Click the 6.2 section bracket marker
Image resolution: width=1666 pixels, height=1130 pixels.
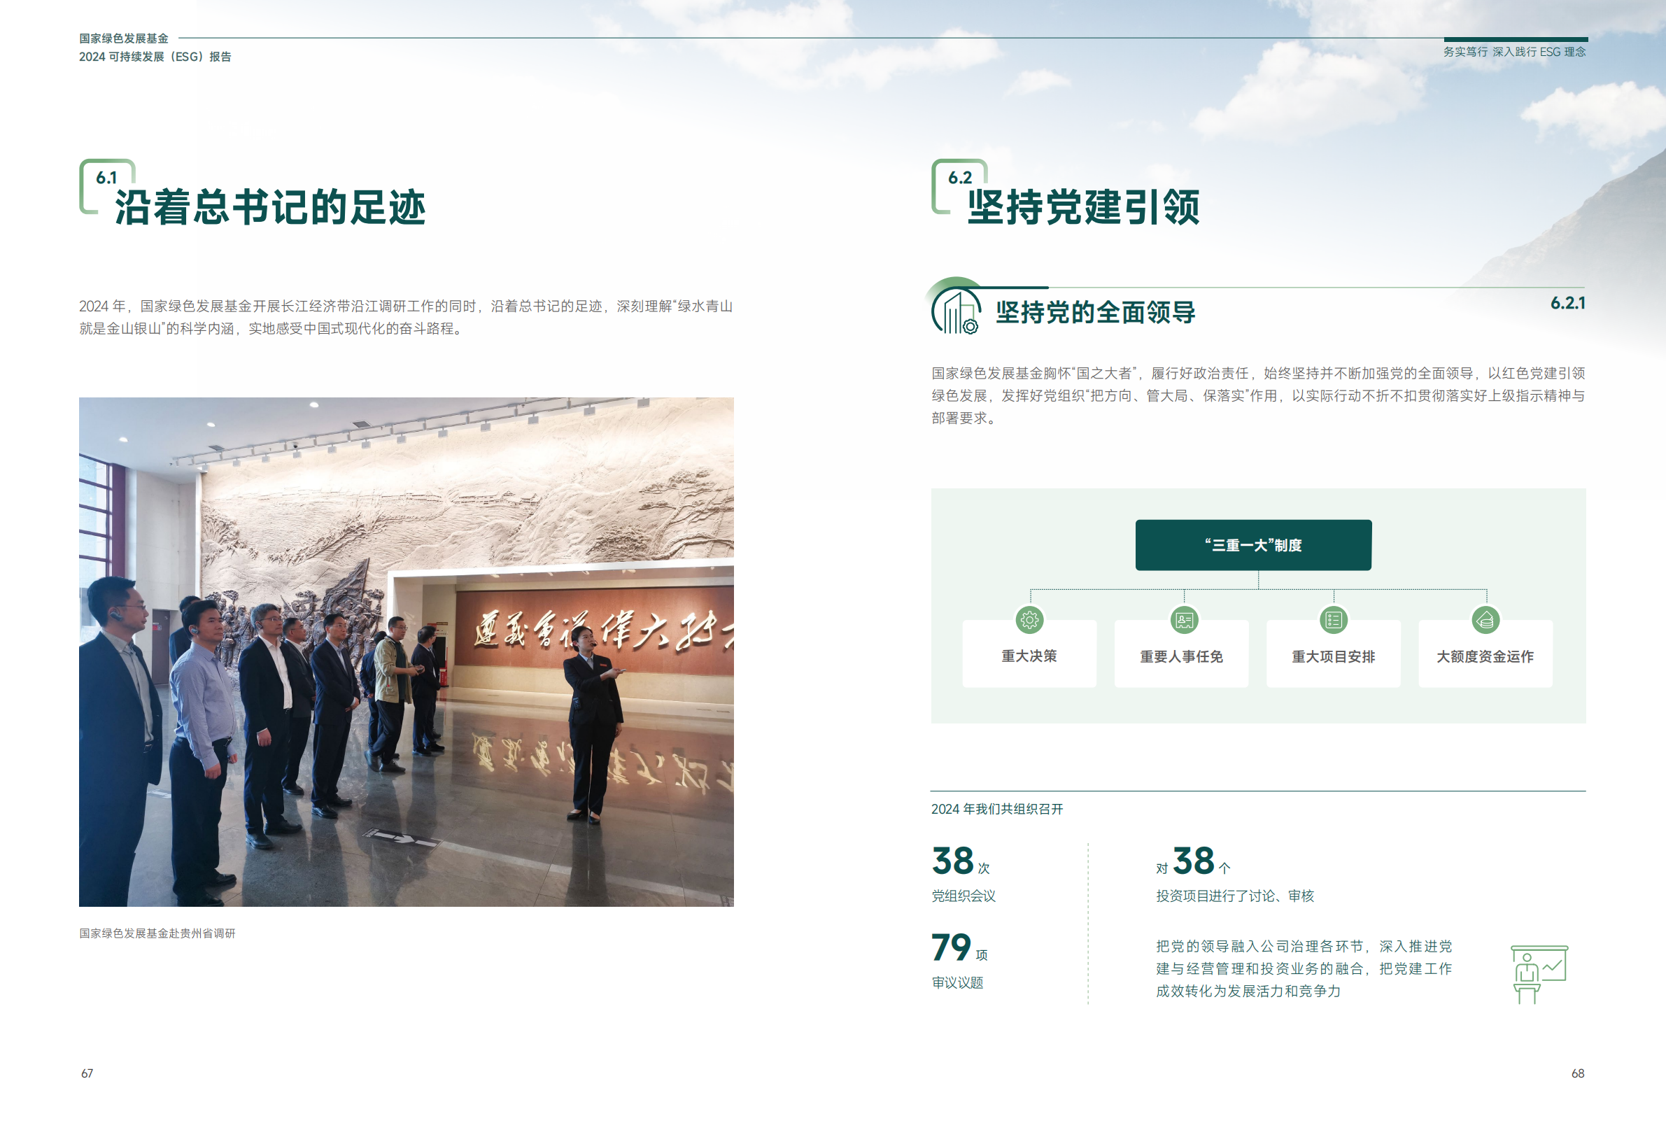(959, 179)
